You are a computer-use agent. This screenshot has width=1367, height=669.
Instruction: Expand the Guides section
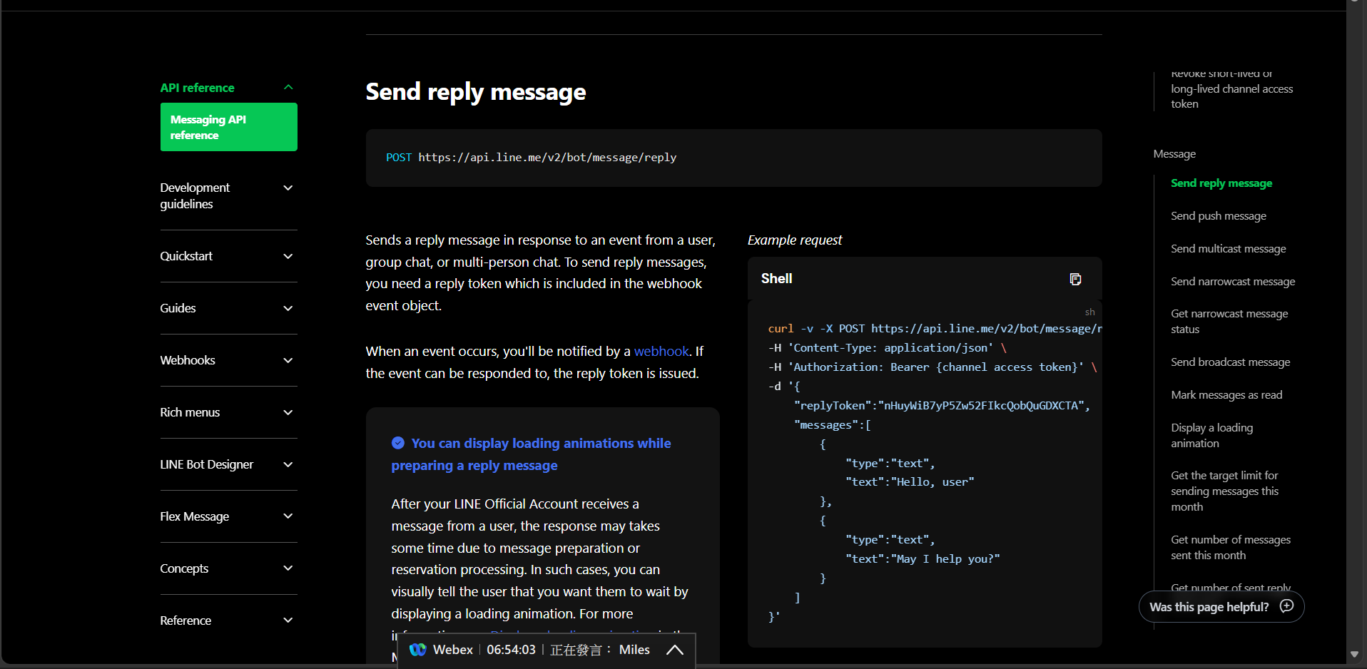coord(288,309)
